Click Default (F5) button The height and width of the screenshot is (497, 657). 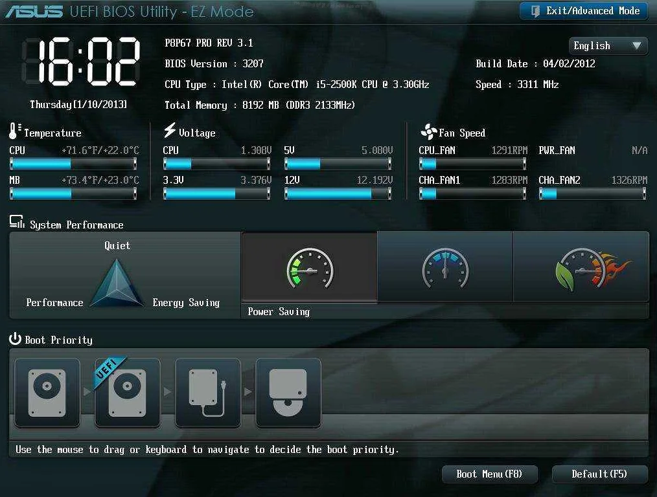[599, 474]
